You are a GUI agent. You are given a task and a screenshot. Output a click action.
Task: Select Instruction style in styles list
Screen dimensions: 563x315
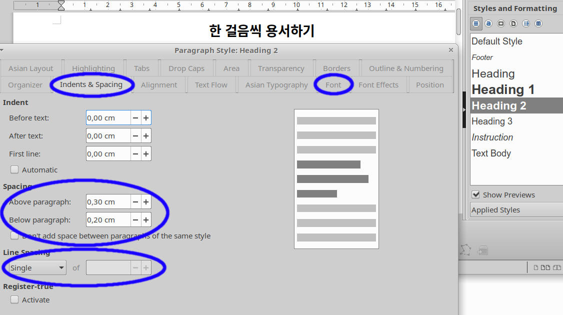pos(516,137)
